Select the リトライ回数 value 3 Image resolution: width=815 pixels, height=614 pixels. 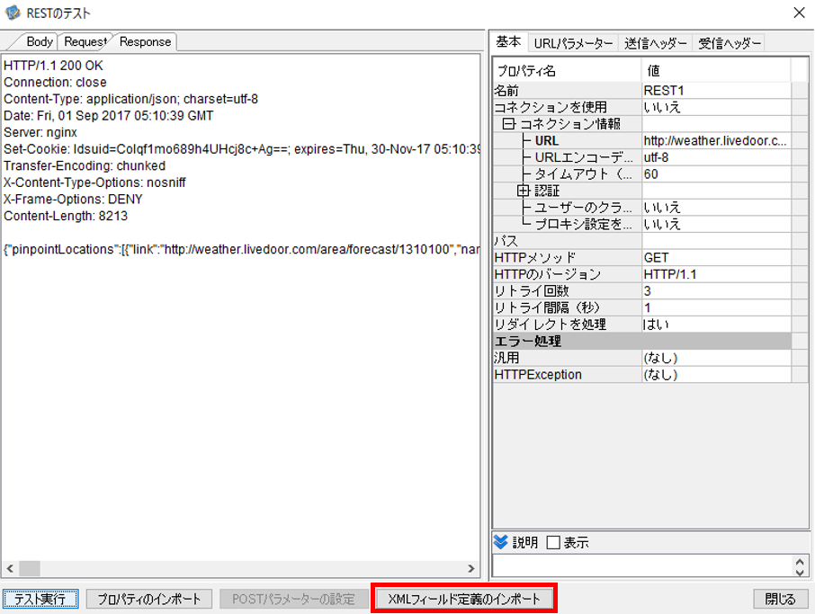point(716,291)
